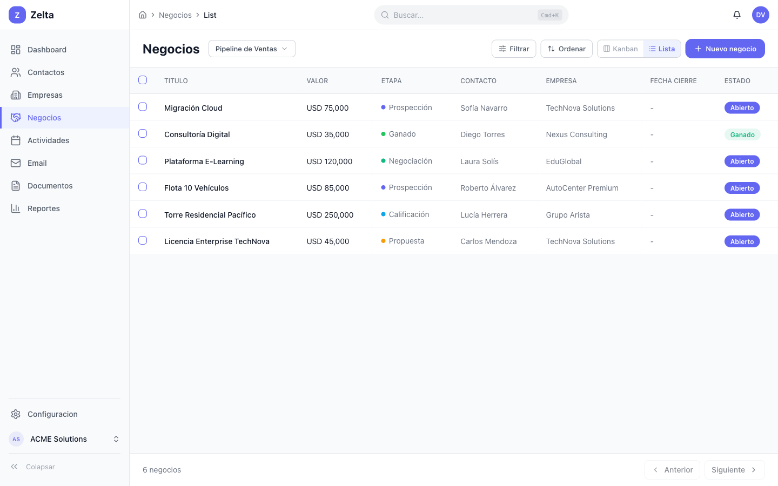The image size is (778, 486).
Task: Open the Ordenar sort menu
Action: 566,49
